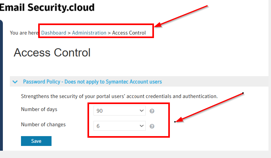Screen dimensions: 271x158
Task: Save the password policy settings
Action: tap(36, 141)
